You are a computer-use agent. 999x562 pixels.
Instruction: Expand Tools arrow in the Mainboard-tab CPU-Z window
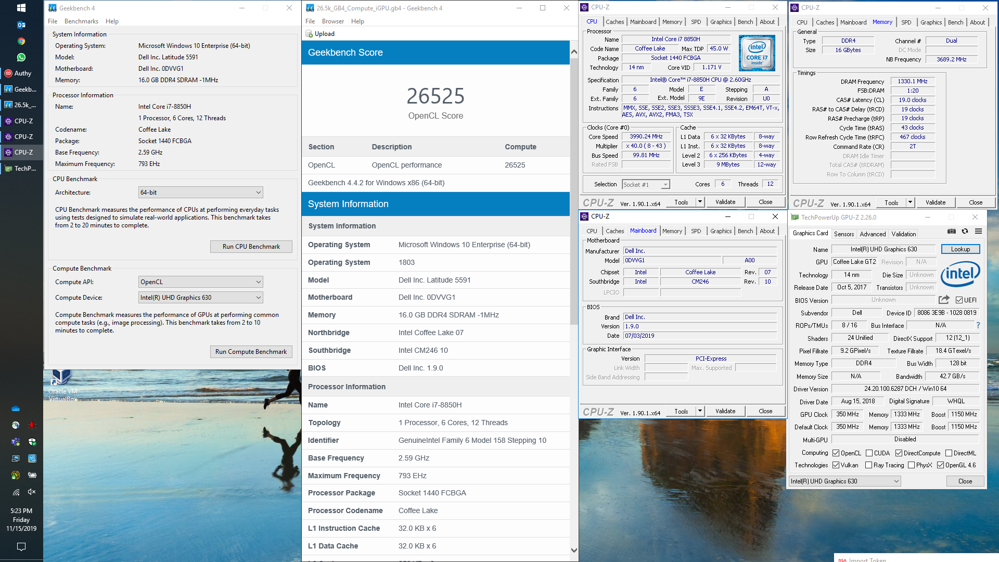click(x=700, y=411)
